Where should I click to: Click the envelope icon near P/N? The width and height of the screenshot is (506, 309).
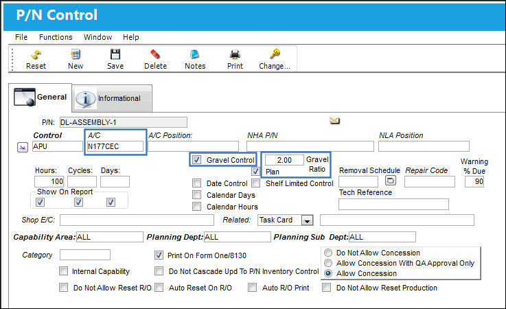coord(334,121)
